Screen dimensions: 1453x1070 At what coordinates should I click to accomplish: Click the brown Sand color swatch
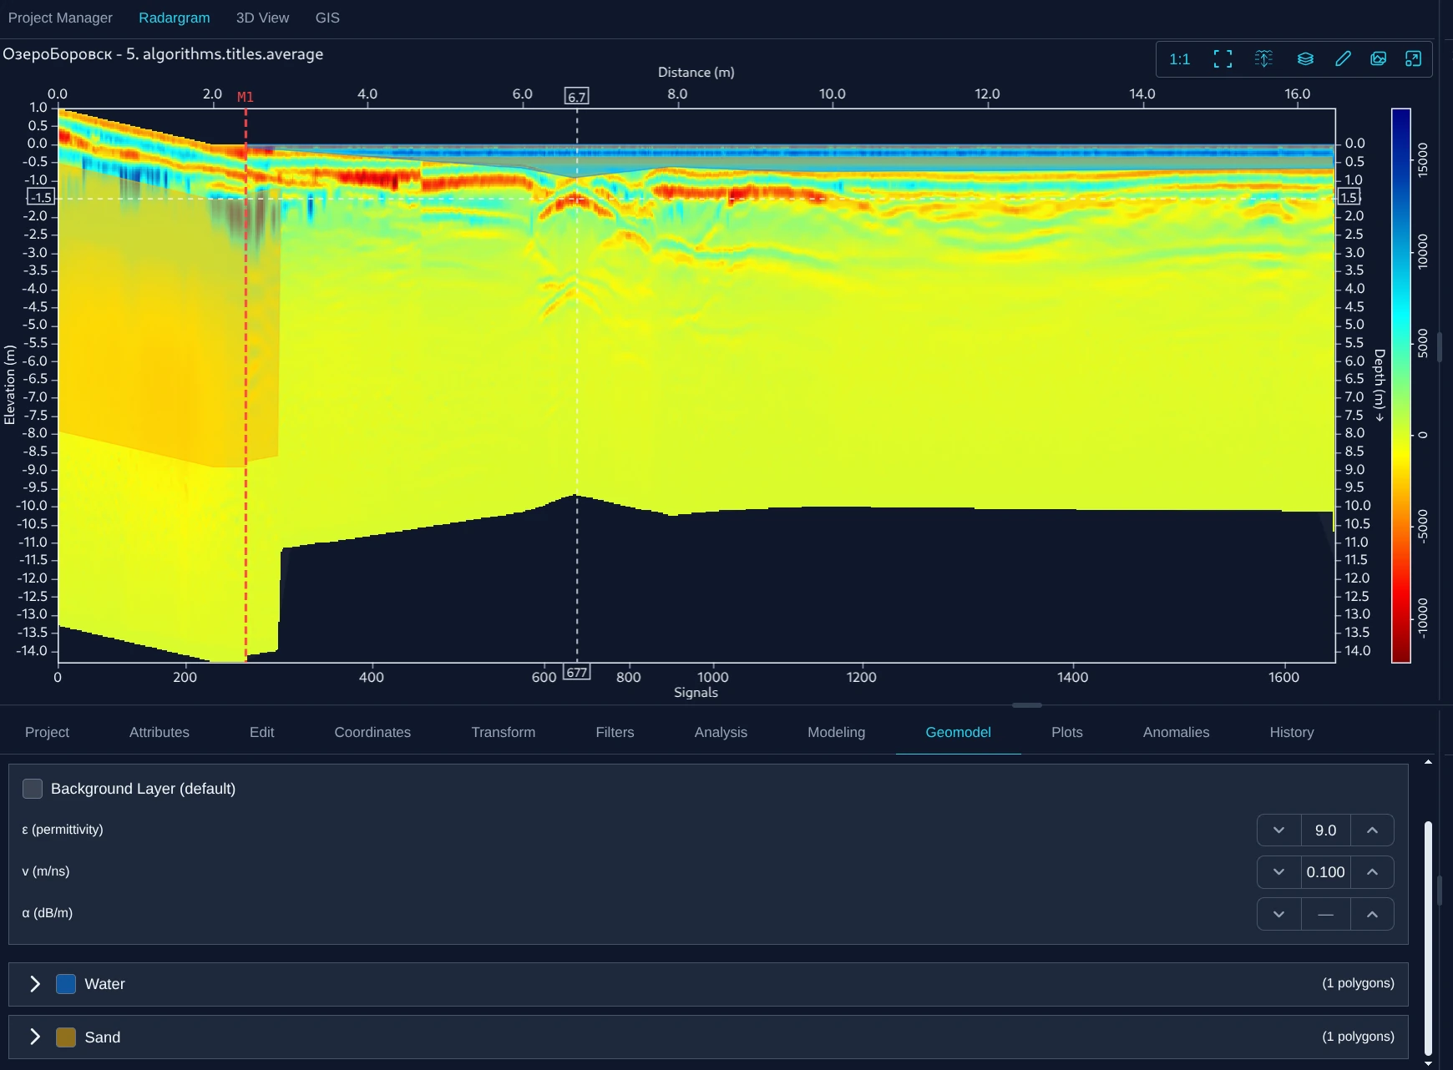(66, 1037)
